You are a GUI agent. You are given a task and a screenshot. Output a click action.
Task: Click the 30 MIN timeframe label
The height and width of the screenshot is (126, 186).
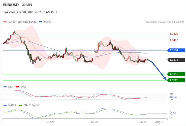click(x=27, y=5)
